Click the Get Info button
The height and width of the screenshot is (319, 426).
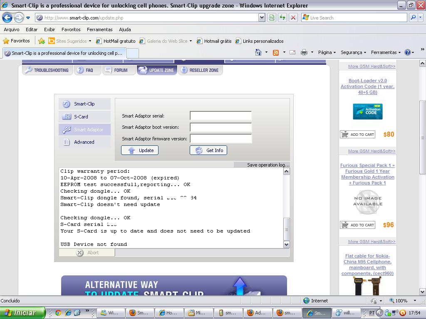click(208, 150)
